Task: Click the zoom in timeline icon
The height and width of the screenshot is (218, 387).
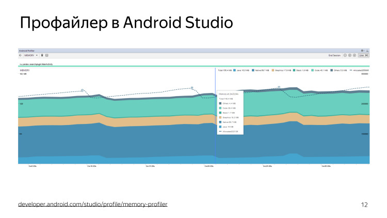Action: point(350,55)
